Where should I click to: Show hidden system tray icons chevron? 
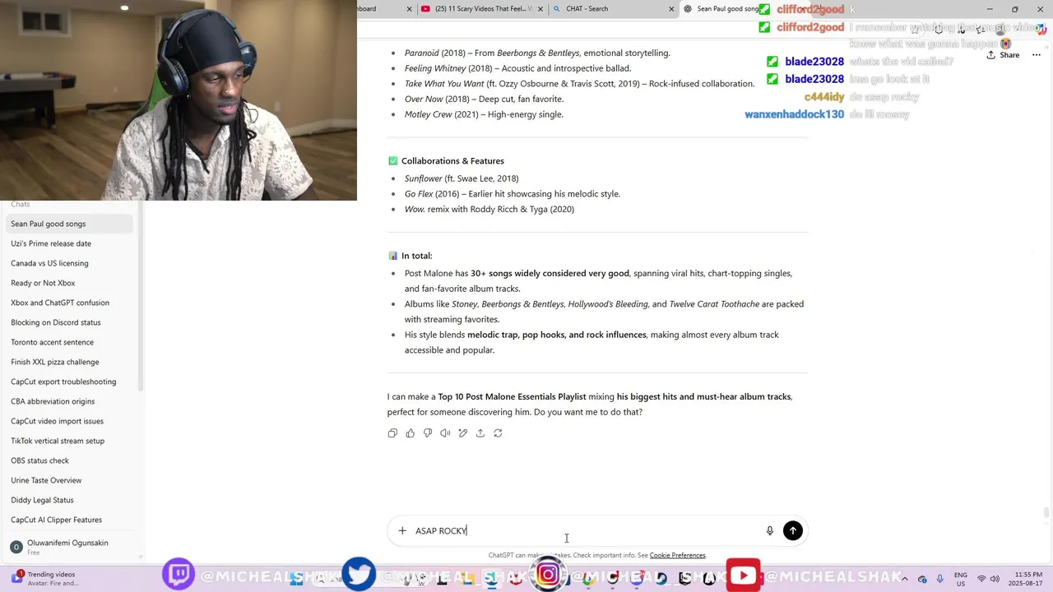pyautogui.click(x=904, y=579)
